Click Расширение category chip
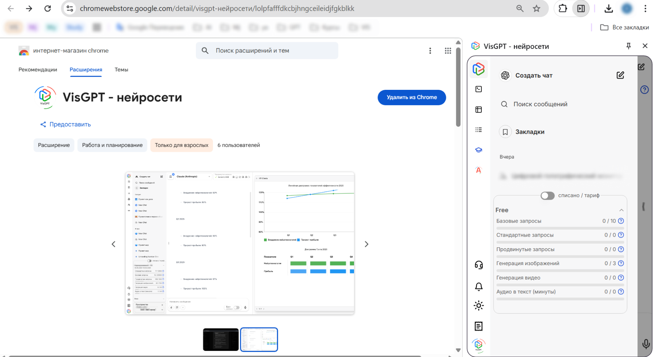This screenshot has width=655, height=357. pos(54,145)
